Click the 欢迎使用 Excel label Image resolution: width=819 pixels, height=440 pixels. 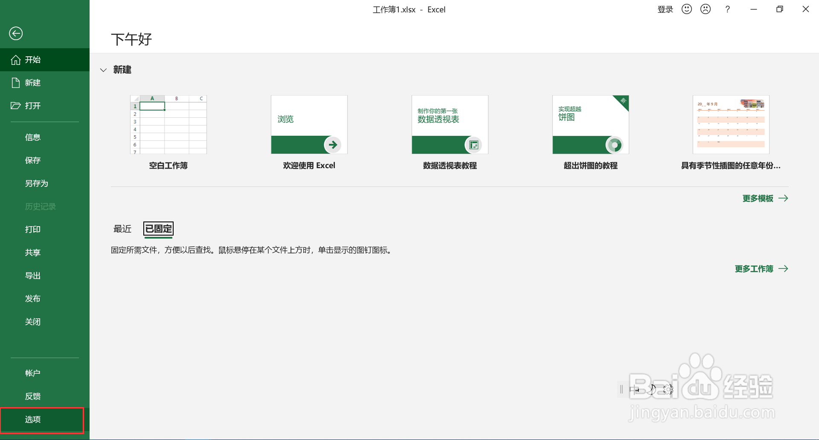[309, 166]
